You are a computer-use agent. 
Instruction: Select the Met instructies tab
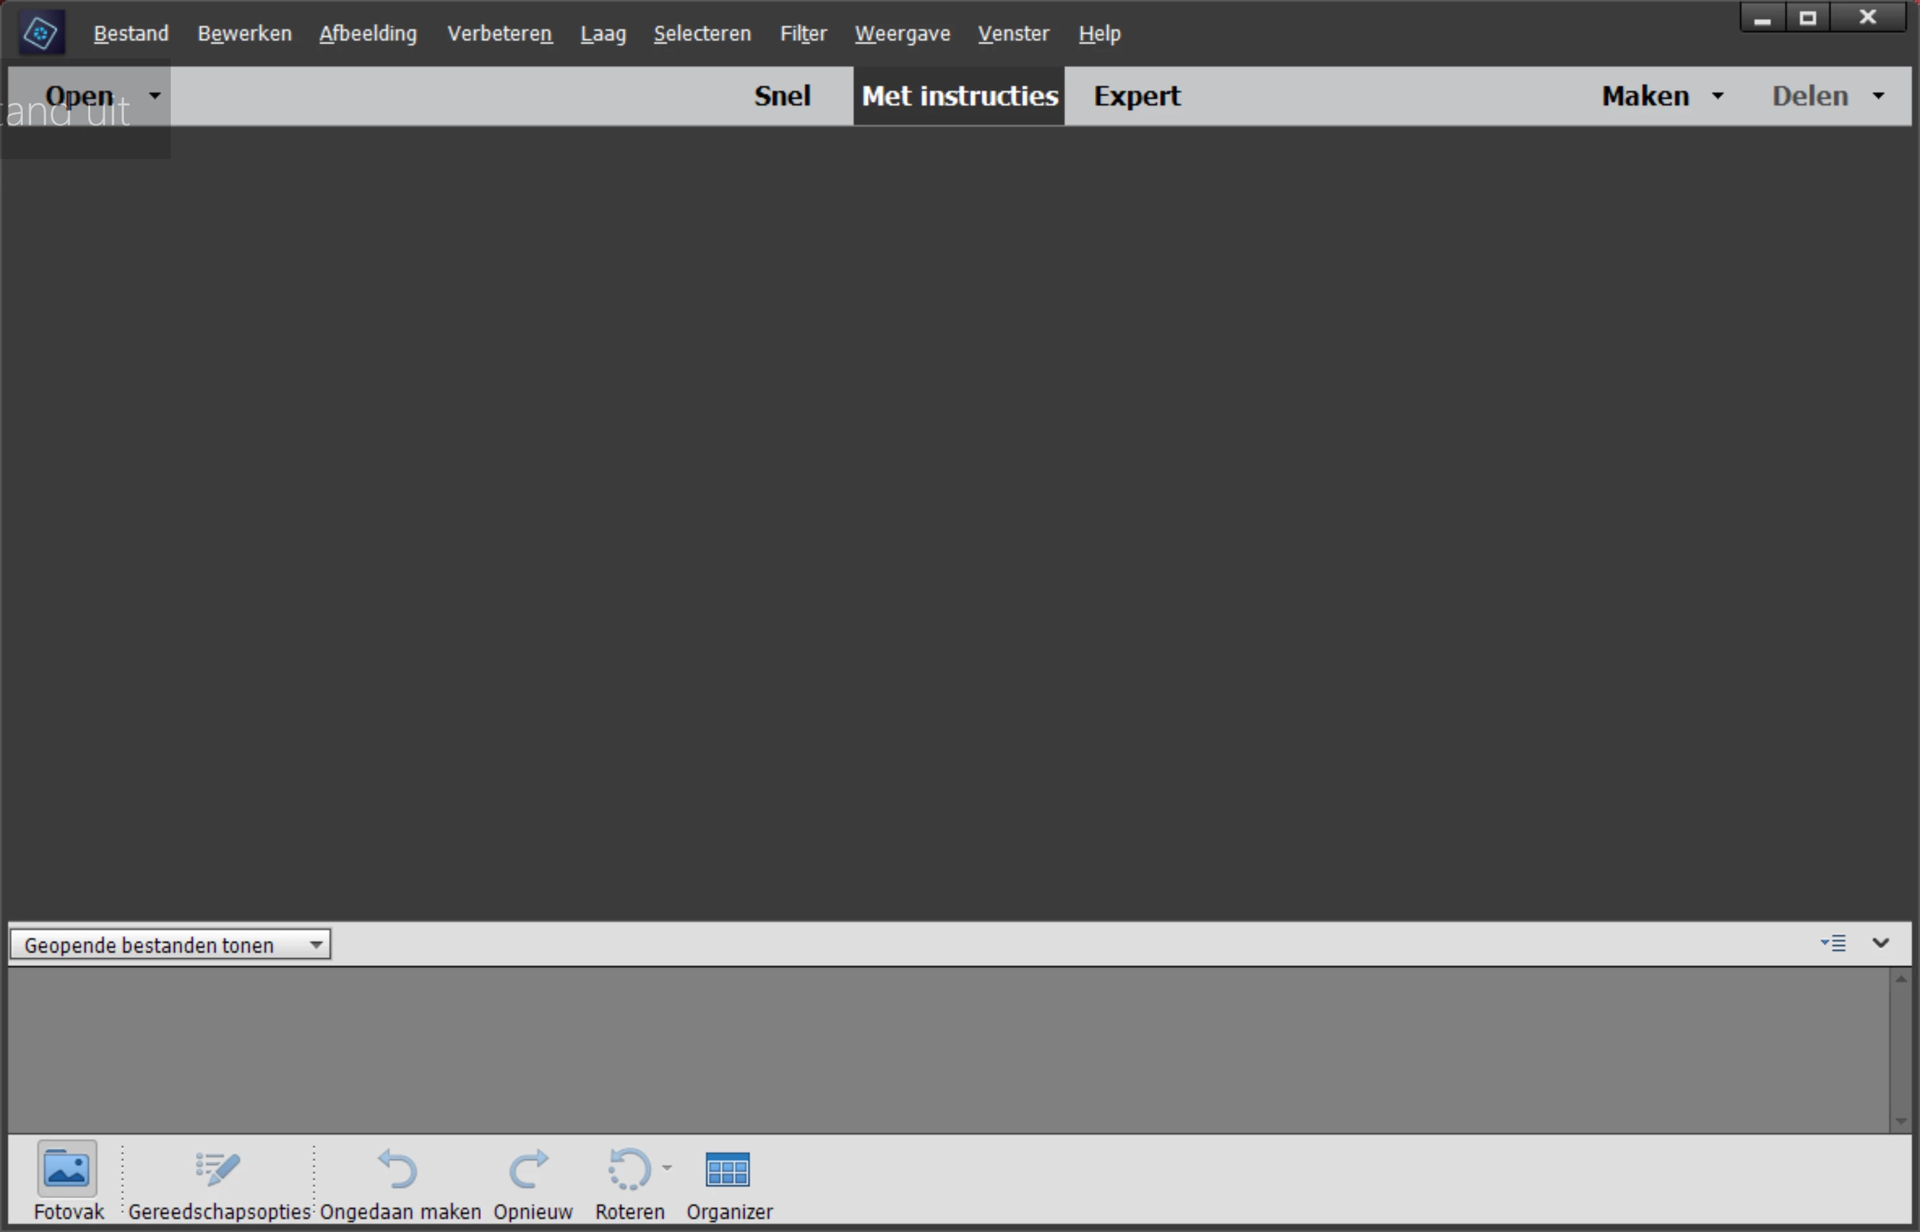[x=959, y=96]
